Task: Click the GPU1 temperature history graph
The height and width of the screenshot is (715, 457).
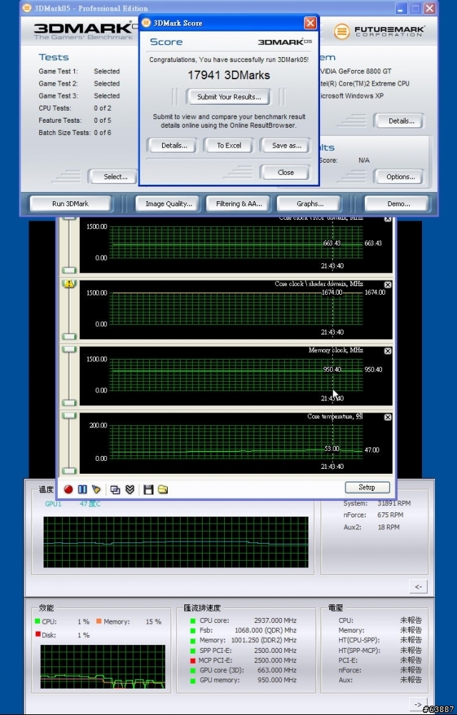Action: 176,542
